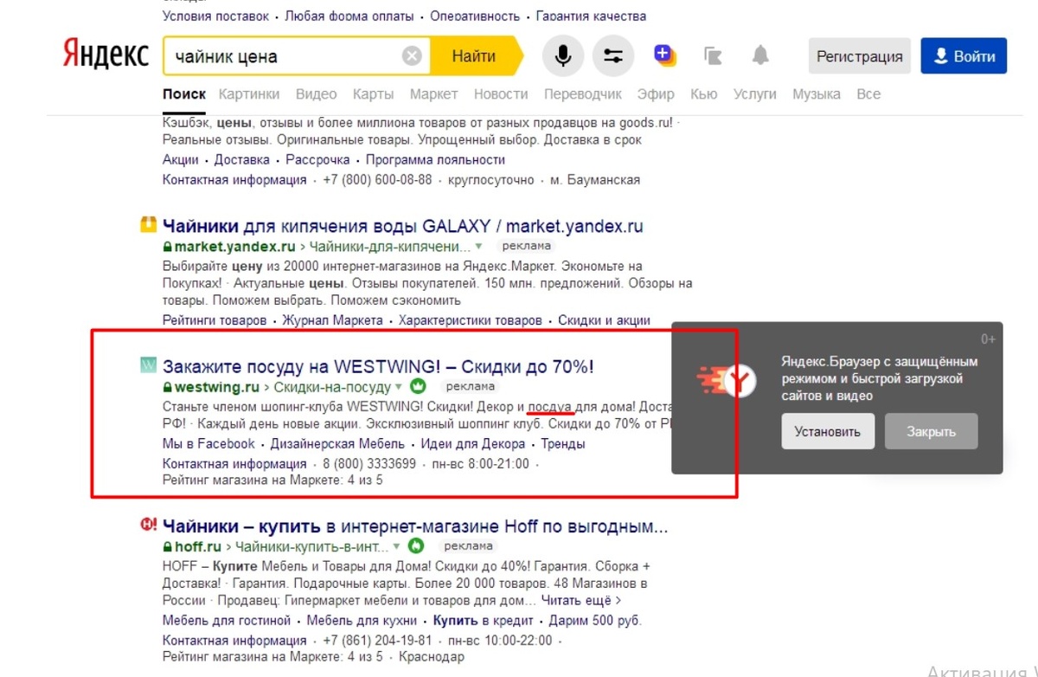1038x677 pixels.
Task: Open the Рассрочка sitelink
Action: [x=317, y=159]
